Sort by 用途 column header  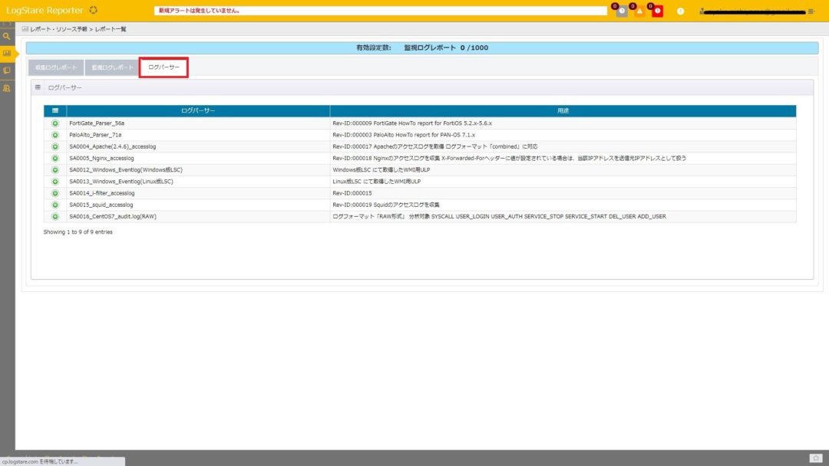click(x=563, y=111)
